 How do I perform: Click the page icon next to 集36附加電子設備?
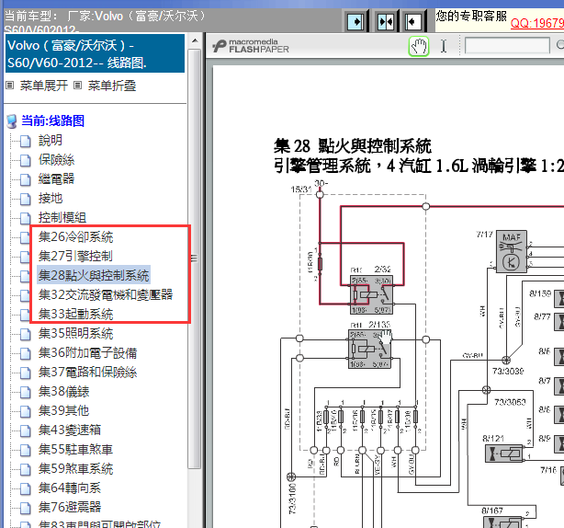[x=25, y=353]
